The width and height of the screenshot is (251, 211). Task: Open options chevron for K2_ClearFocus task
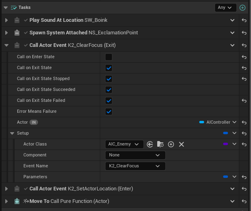click(232, 45)
